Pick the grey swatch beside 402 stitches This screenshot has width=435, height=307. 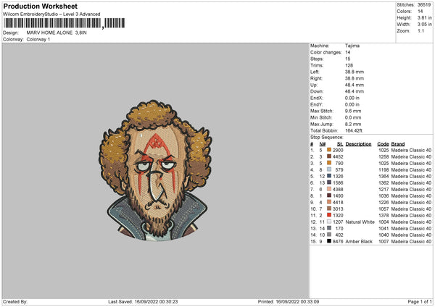329,235
